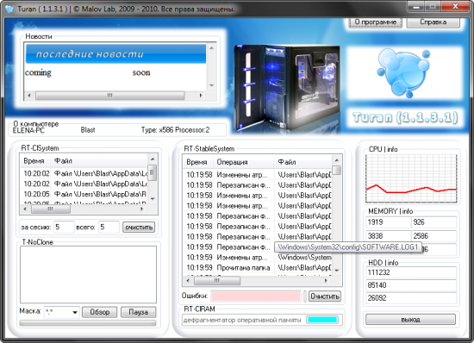Click the T-NoClone progress bar
This screenshot has height=343, width=474.
click(x=88, y=323)
